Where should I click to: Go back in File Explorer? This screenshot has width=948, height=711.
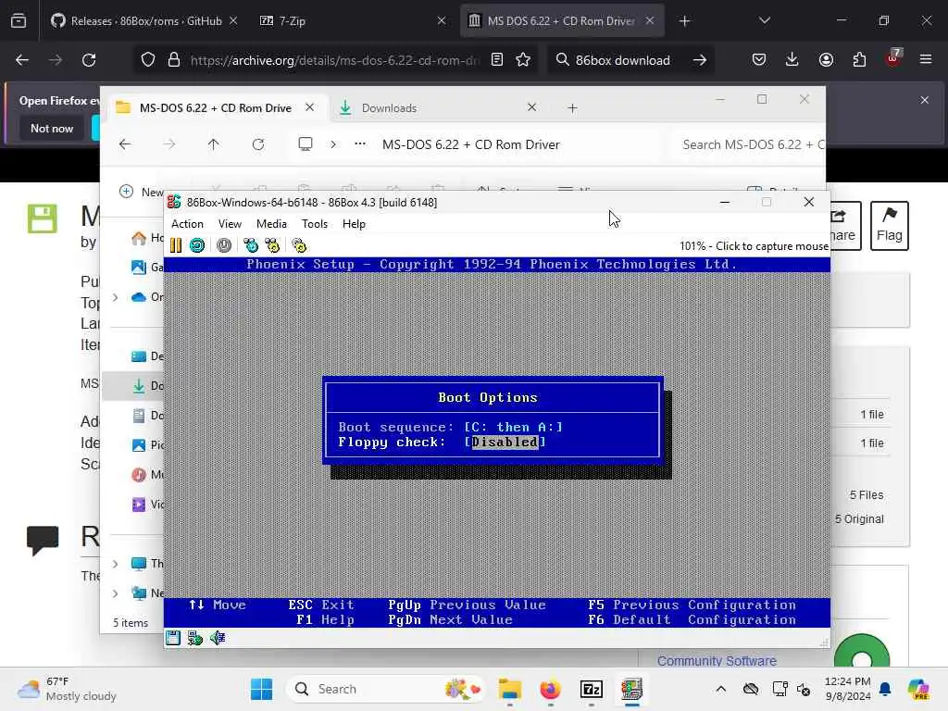coord(125,144)
